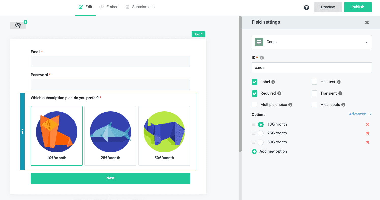Screen dimensions: 380x200
Task: Select 50€/month default radio button
Action: [261, 142]
